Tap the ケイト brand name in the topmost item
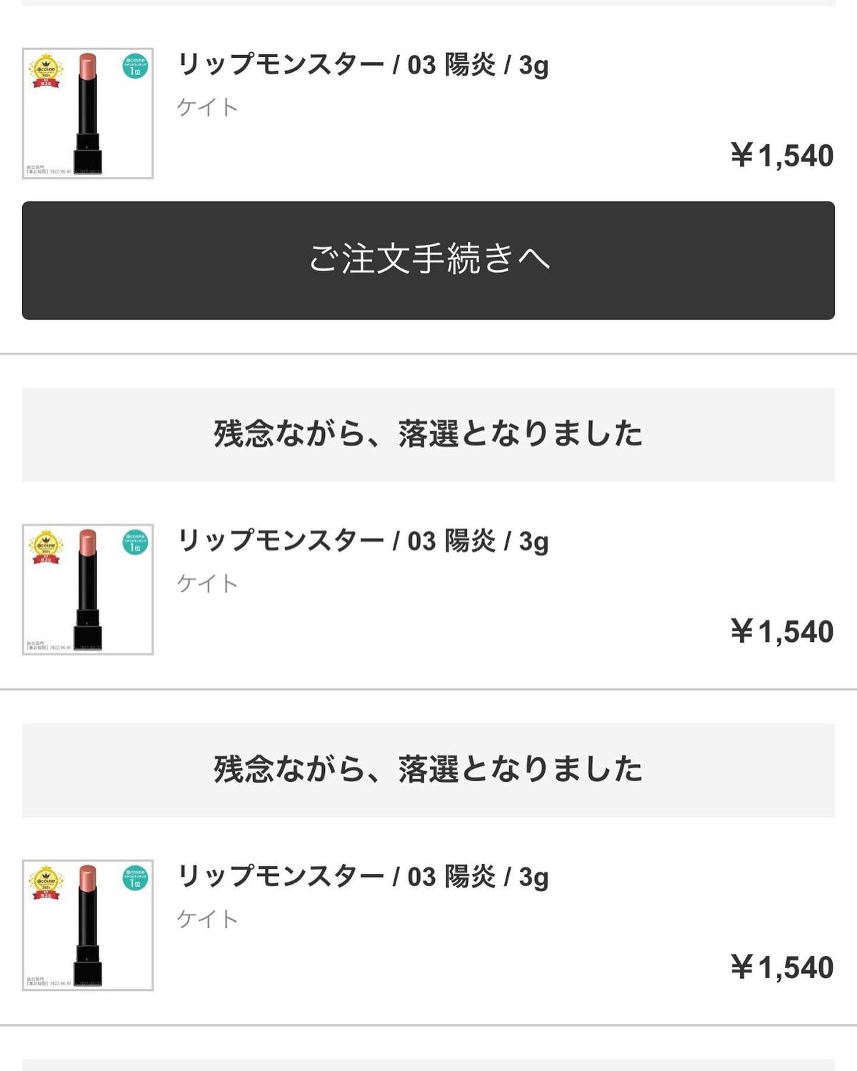Image resolution: width=857 pixels, height=1071 pixels. tap(207, 107)
